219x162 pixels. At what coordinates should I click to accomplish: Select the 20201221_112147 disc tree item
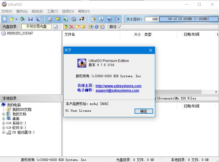tap(20, 33)
